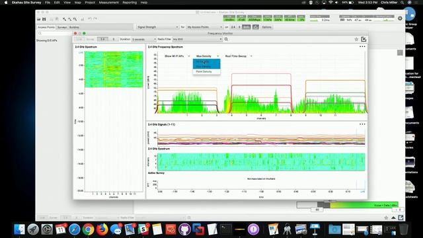Select the first measurement tool icon
The image size is (423, 238).
tap(64, 19)
